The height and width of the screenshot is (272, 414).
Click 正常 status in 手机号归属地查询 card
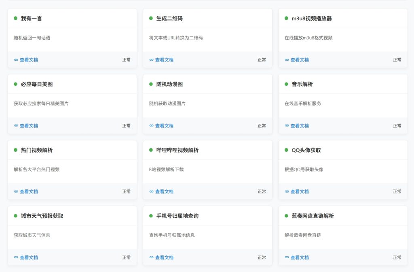tap(262, 257)
